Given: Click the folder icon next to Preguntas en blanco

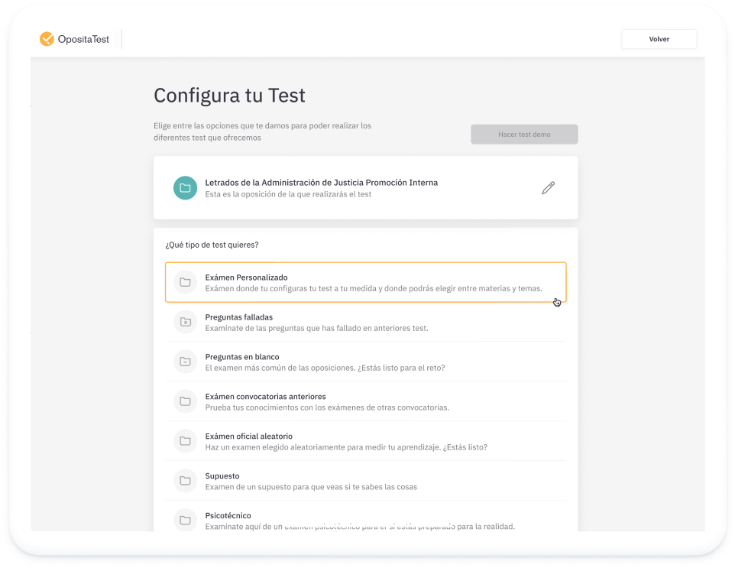Looking at the screenshot, I should (185, 362).
